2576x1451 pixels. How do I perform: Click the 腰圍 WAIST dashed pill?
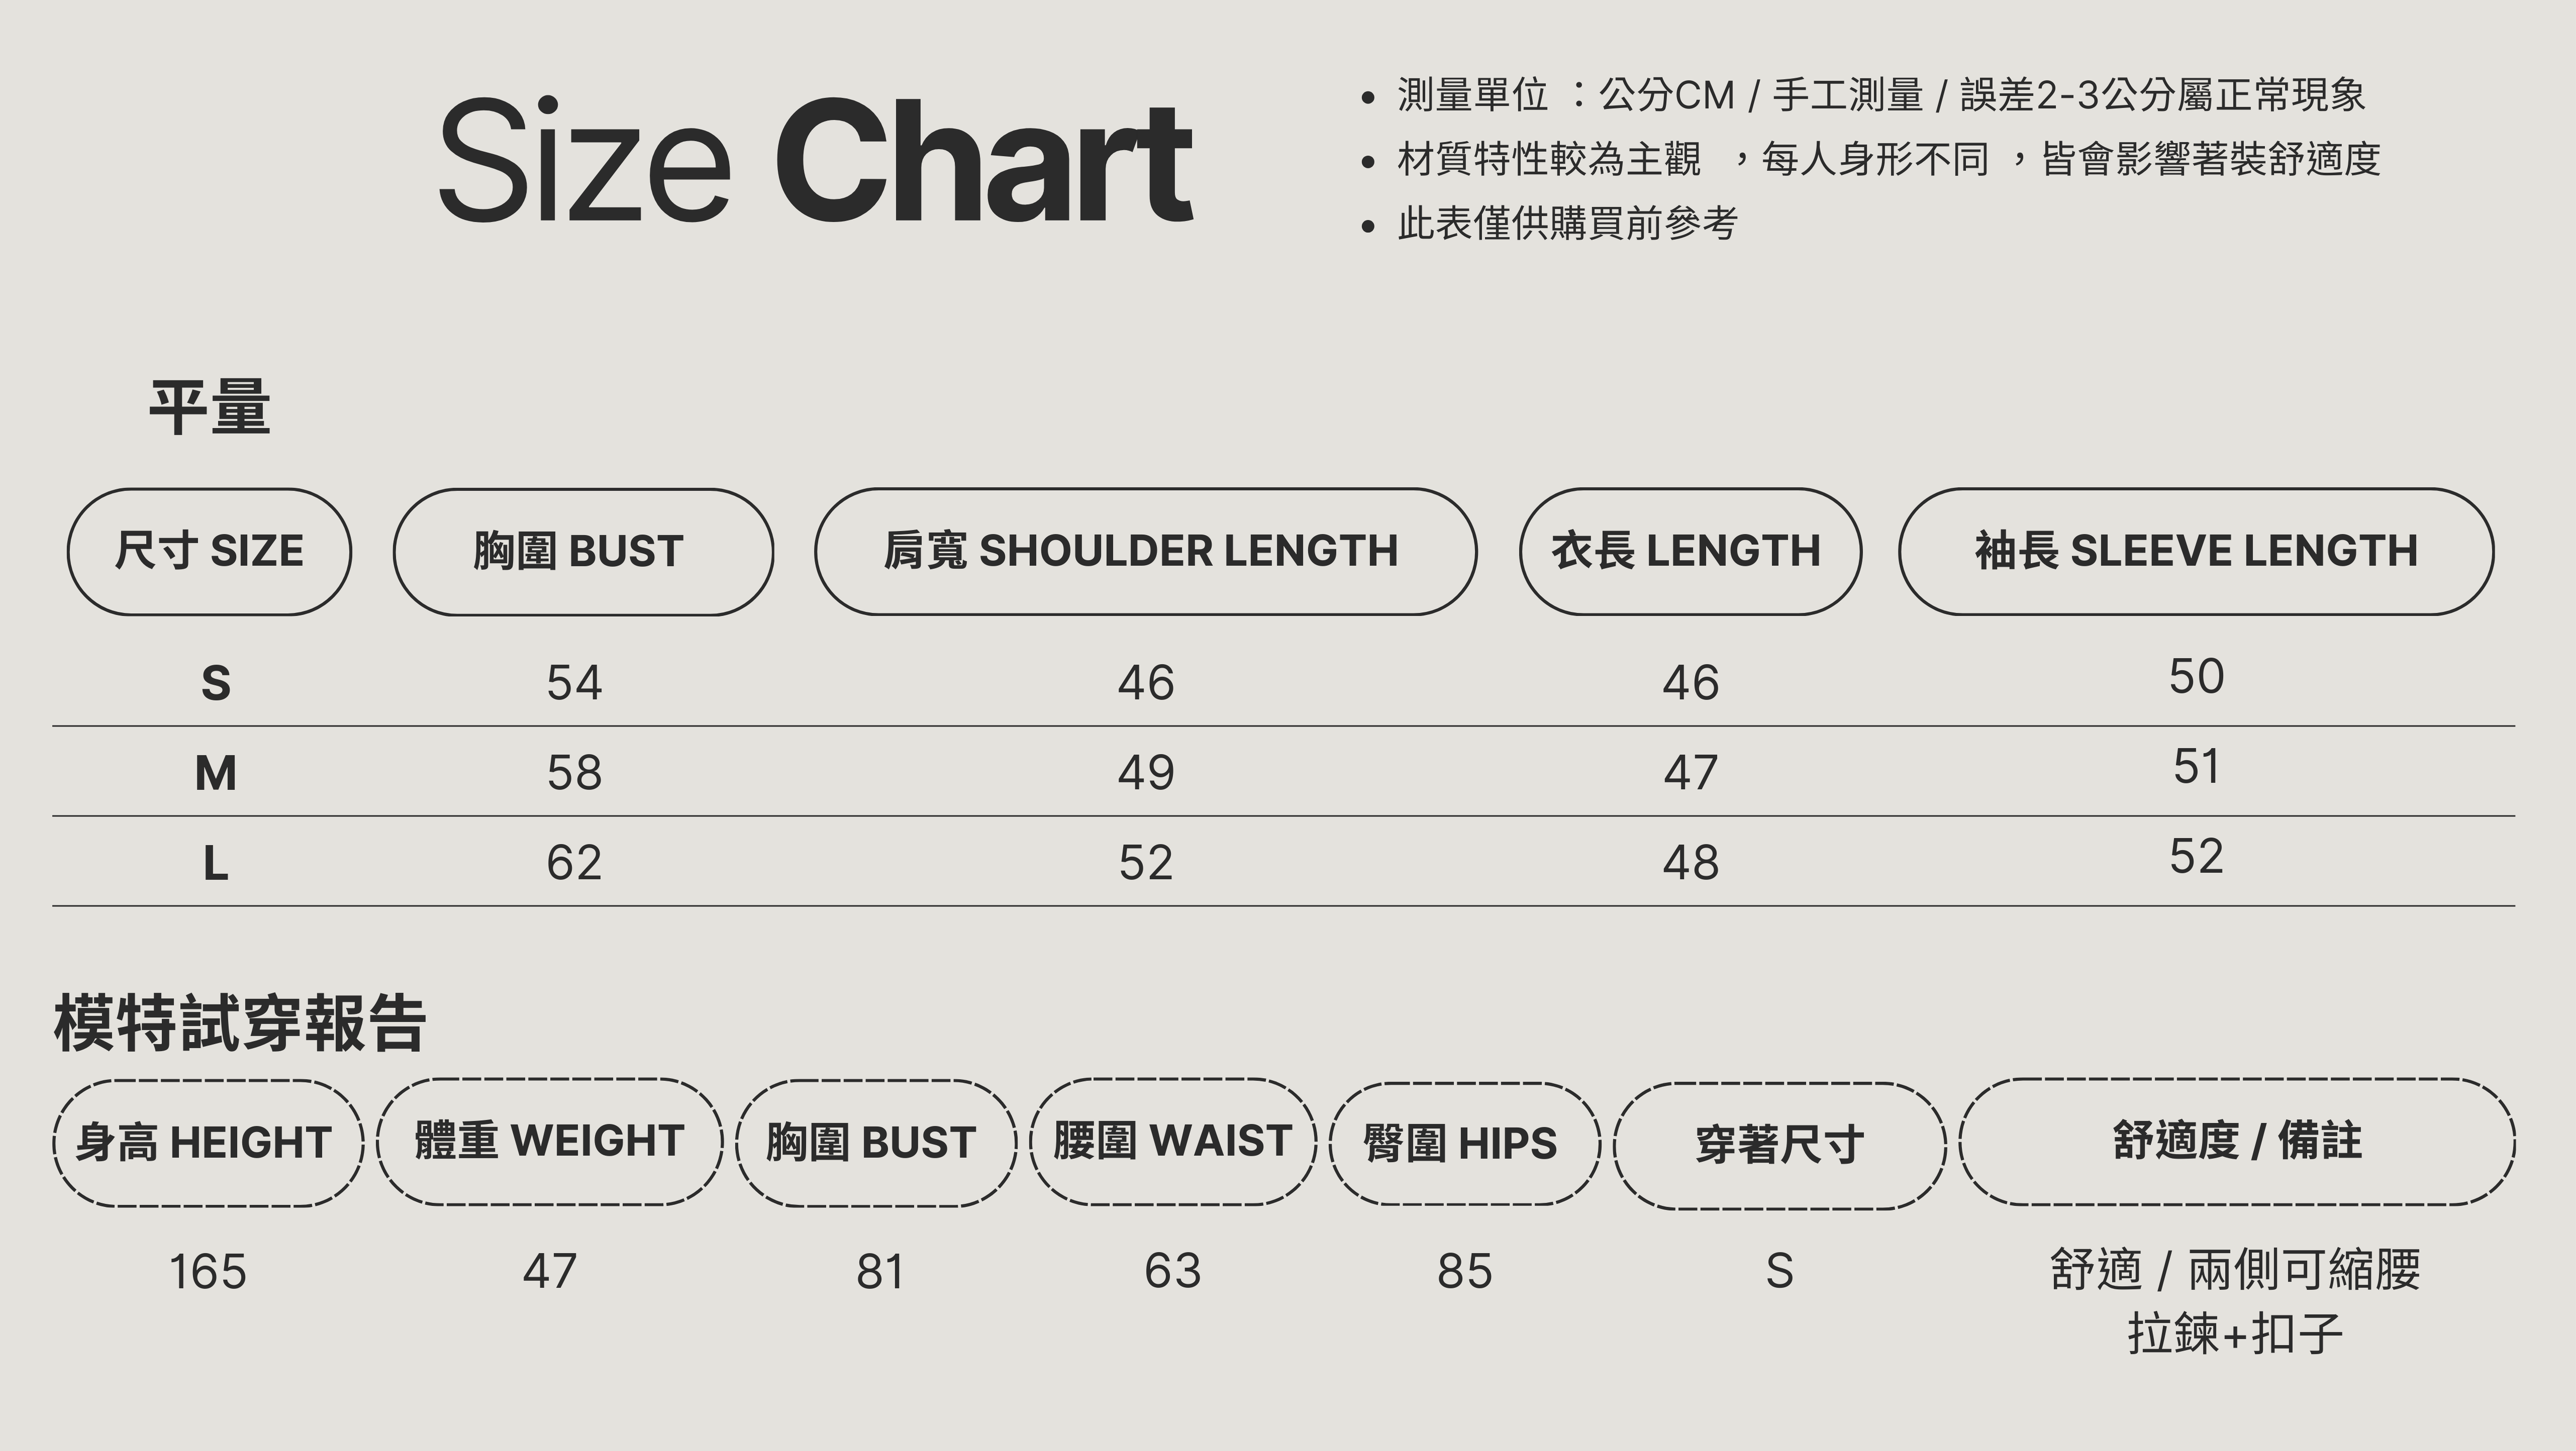point(1173,1142)
